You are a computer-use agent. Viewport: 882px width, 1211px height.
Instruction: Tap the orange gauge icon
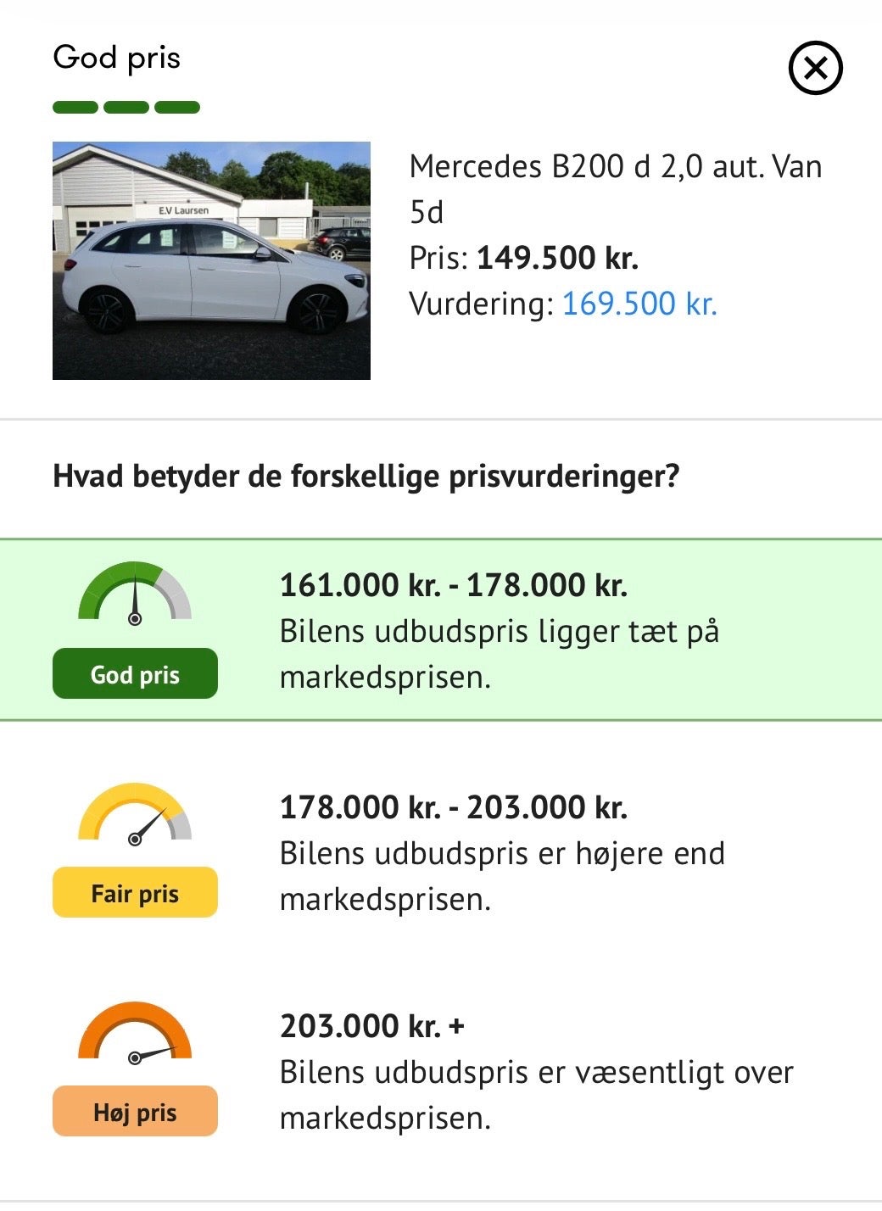(x=135, y=1034)
